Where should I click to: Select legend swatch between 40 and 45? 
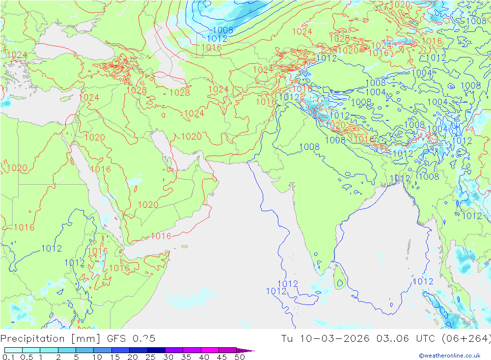tap(210, 350)
